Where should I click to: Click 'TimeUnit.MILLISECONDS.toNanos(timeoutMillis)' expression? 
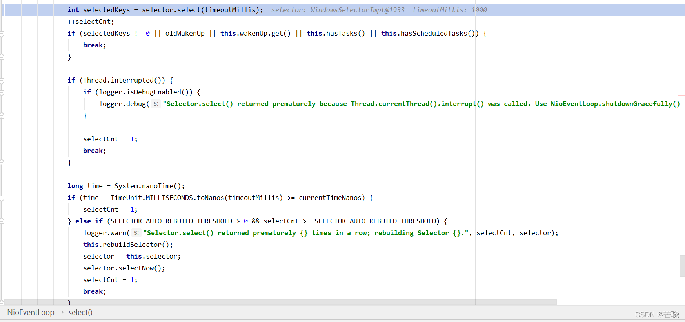196,198
